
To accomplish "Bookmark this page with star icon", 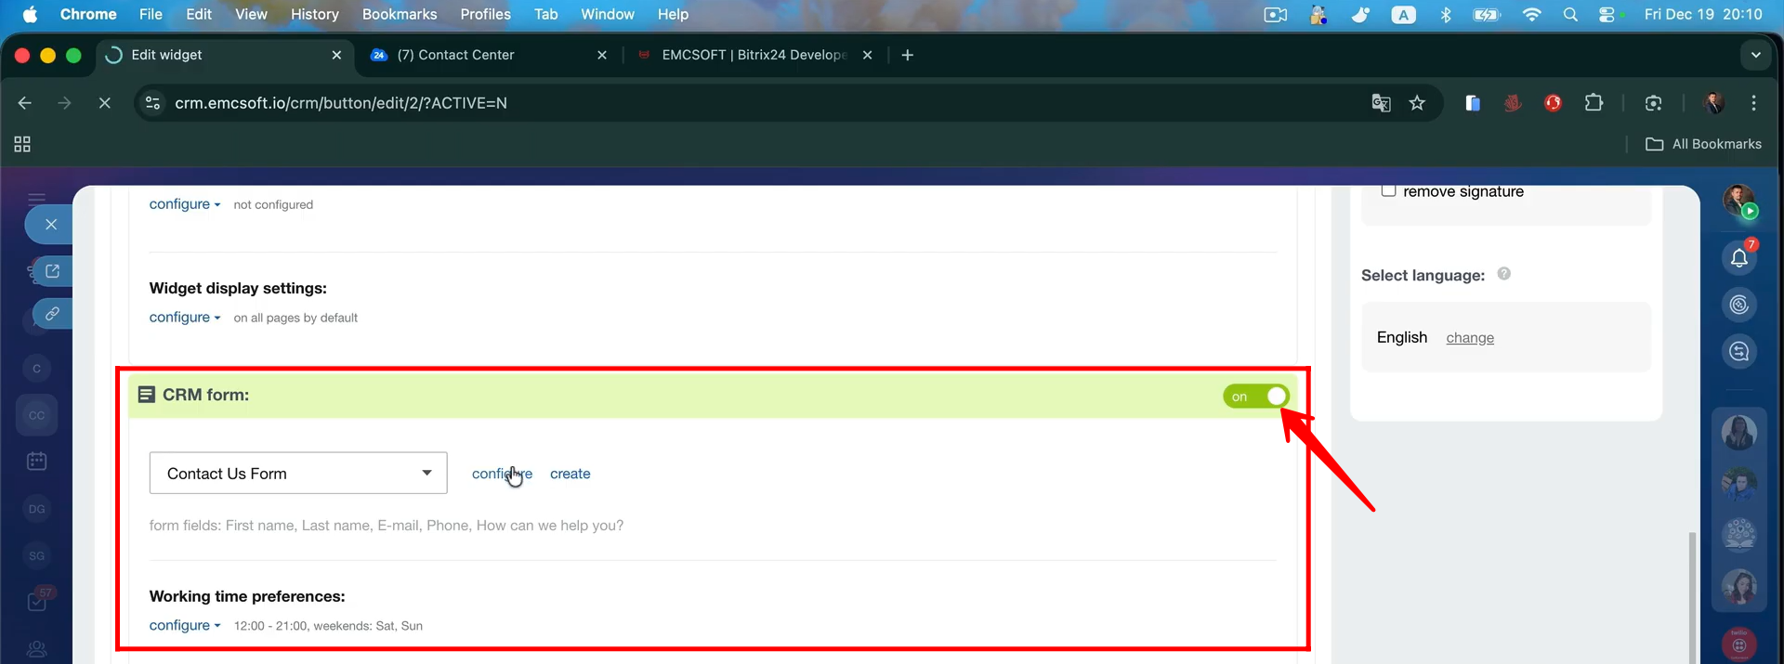I will (1417, 103).
